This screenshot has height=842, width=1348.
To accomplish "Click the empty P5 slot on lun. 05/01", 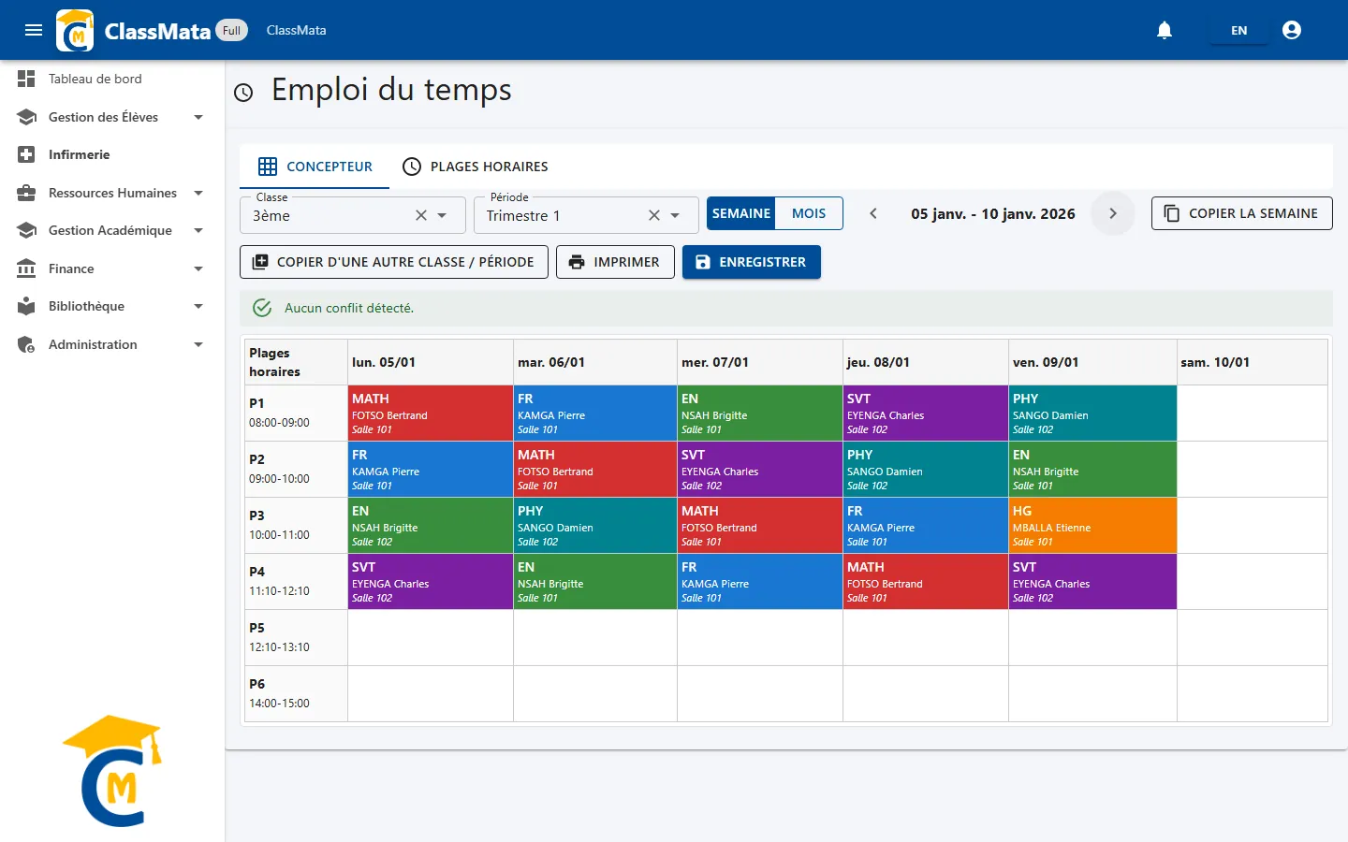I will click(431, 637).
